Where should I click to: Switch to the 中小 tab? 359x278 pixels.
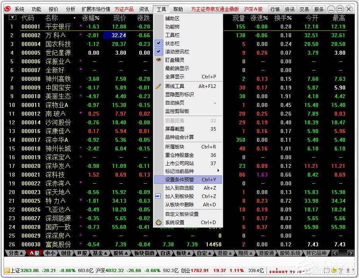click(x=50, y=253)
